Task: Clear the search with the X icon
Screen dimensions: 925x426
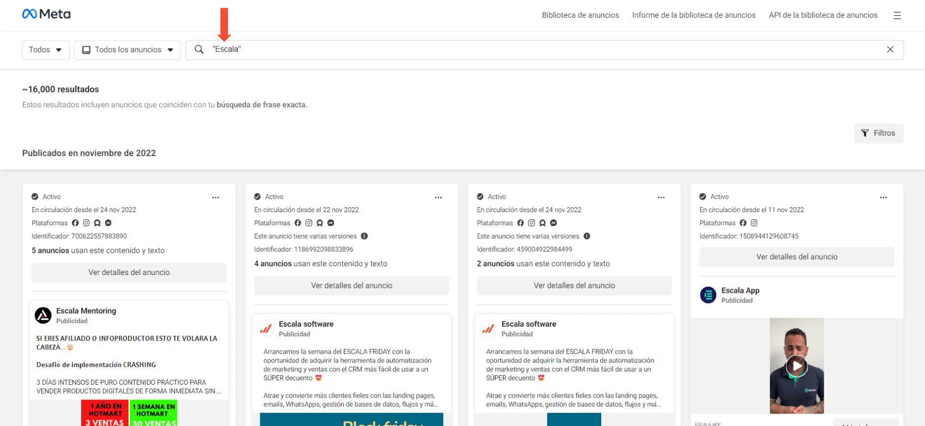Action: [x=890, y=50]
